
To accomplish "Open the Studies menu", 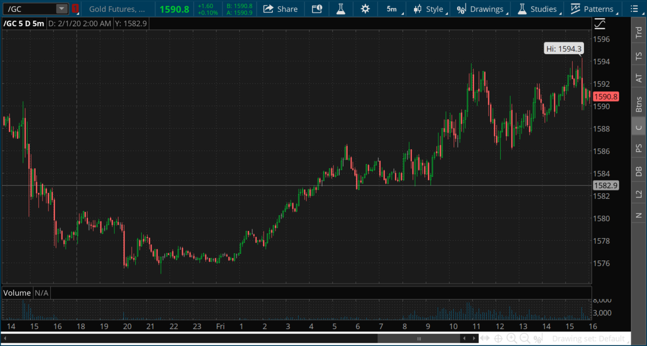I will click(537, 9).
